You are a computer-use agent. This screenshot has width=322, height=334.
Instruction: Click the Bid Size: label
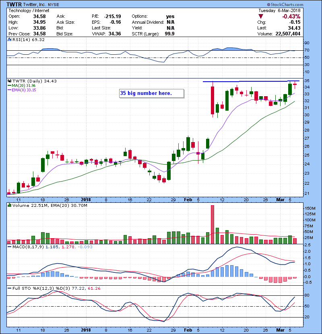(x=65, y=34)
